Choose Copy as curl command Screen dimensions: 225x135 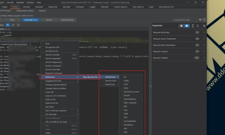click(60, 96)
